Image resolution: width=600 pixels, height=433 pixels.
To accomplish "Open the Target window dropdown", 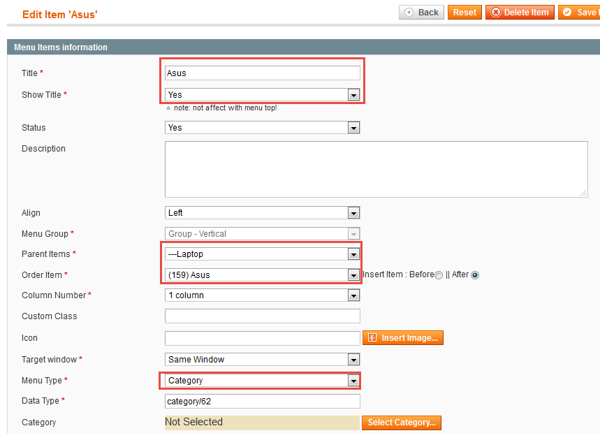I will coord(263,360).
